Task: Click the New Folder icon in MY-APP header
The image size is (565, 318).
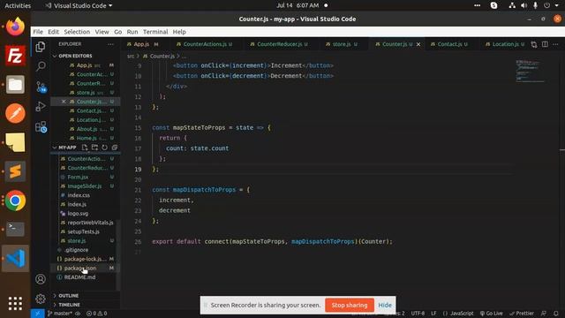Action: pos(94,148)
